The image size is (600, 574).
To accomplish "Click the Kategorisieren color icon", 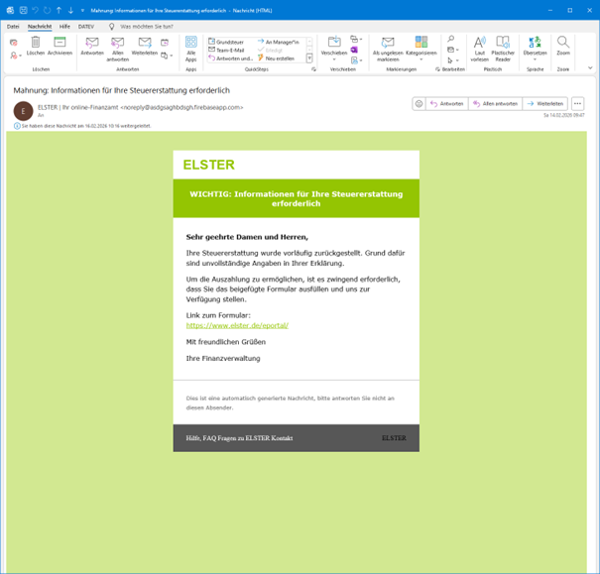I will (x=421, y=42).
